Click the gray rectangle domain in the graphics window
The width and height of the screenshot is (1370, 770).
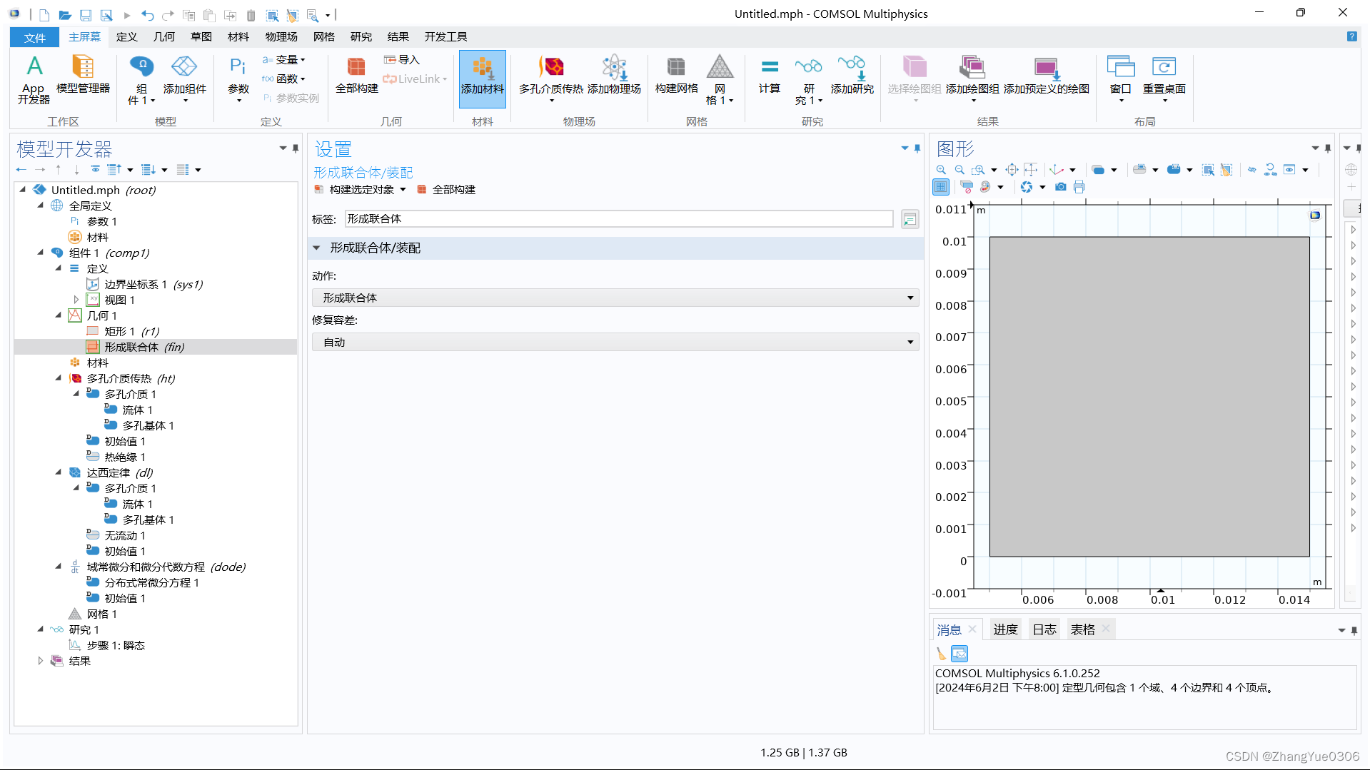click(1149, 397)
